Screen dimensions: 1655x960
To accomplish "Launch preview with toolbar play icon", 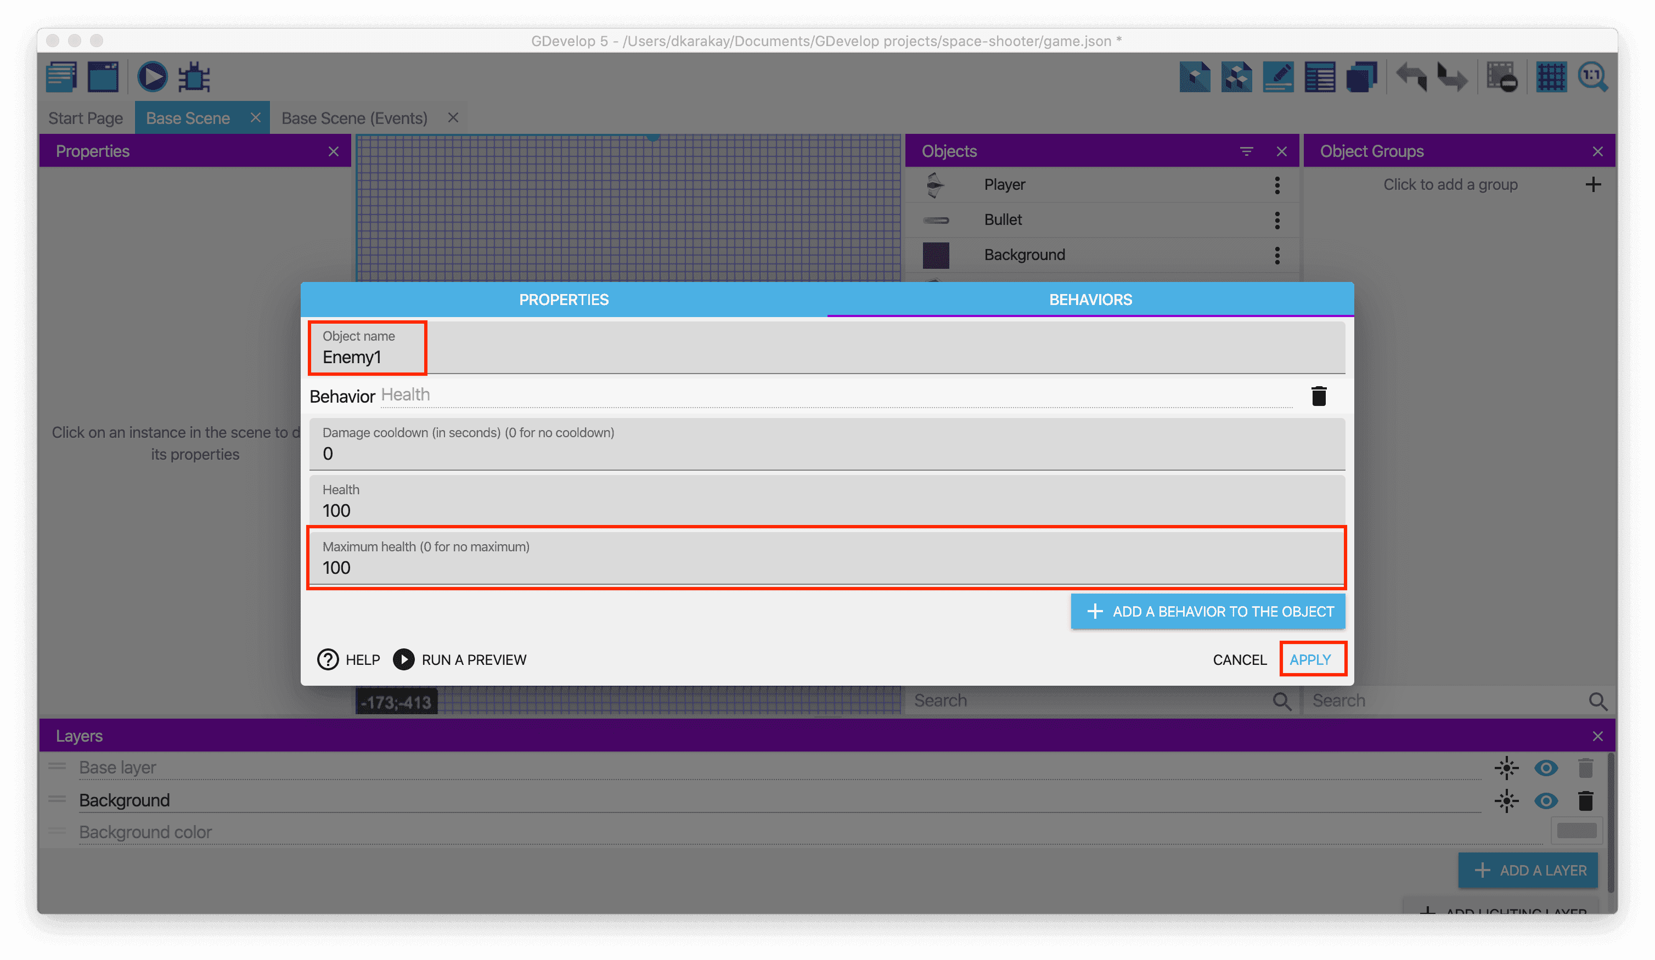I will (151, 77).
